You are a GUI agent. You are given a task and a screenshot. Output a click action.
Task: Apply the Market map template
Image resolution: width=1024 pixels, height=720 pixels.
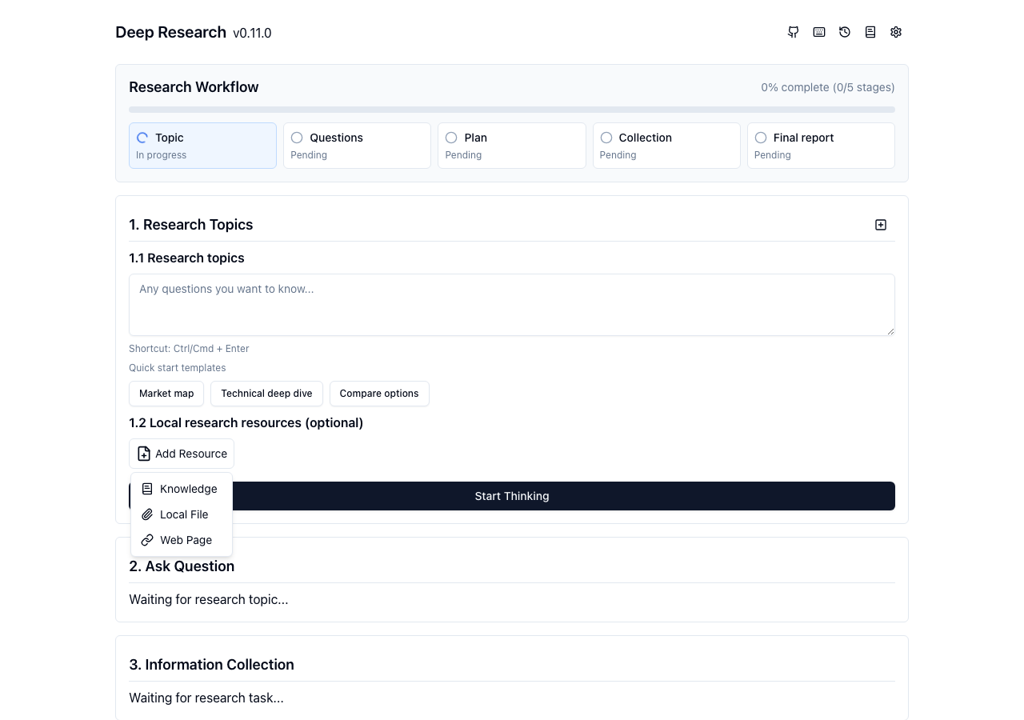pos(166,394)
